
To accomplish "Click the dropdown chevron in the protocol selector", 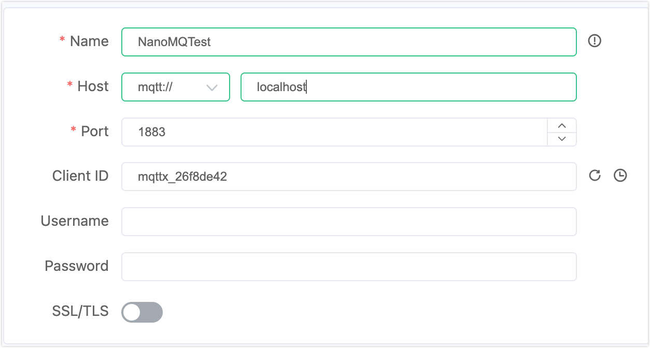I will point(212,88).
